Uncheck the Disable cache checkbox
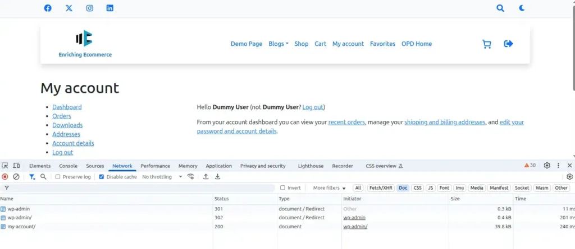575x249 pixels. (x=102, y=177)
